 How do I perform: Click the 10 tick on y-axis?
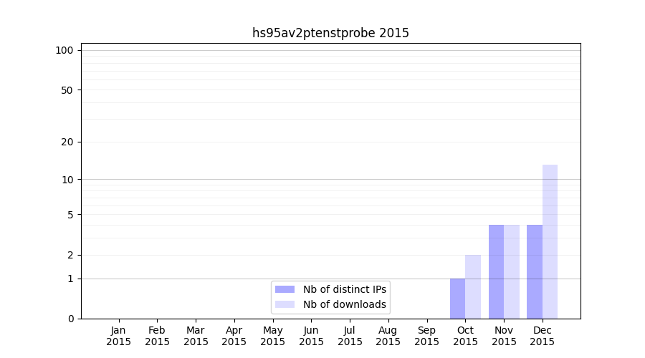coord(67,180)
